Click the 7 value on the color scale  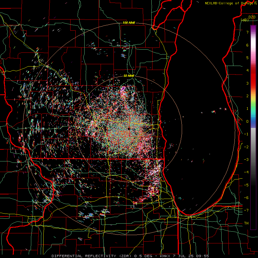[x=247, y=32]
